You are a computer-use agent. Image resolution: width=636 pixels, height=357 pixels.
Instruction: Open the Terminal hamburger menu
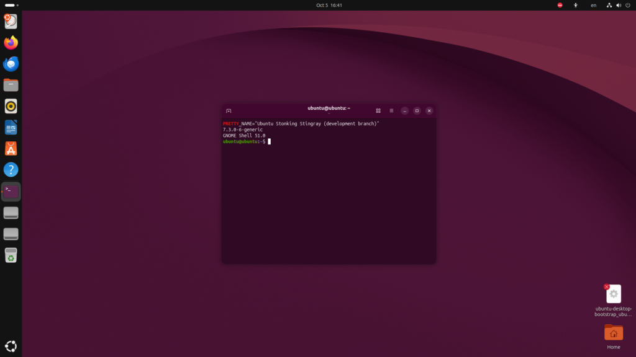pyautogui.click(x=391, y=111)
